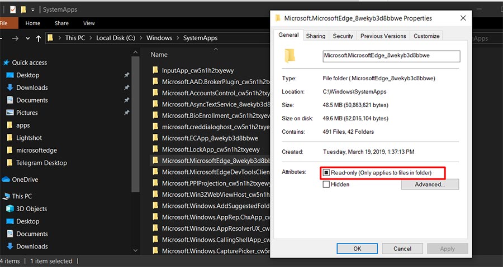
Task: Click the navigation pane scrollbar up arrow
Action: 135,52
